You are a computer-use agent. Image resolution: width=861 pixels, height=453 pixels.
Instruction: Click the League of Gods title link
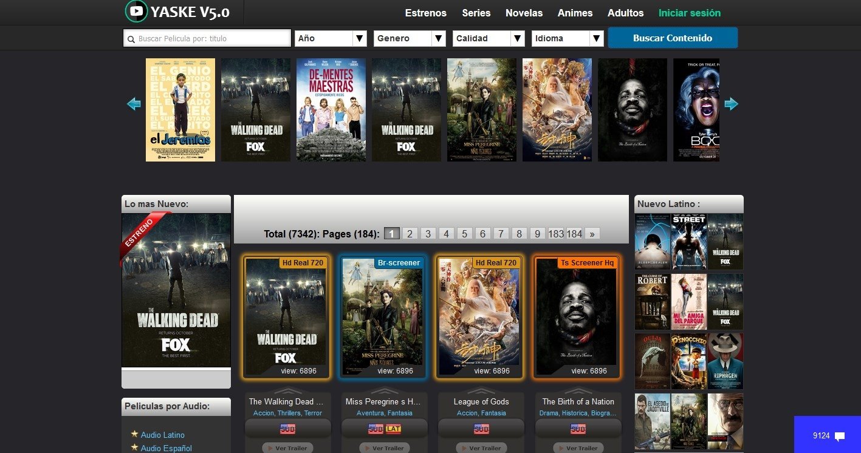[481, 401]
